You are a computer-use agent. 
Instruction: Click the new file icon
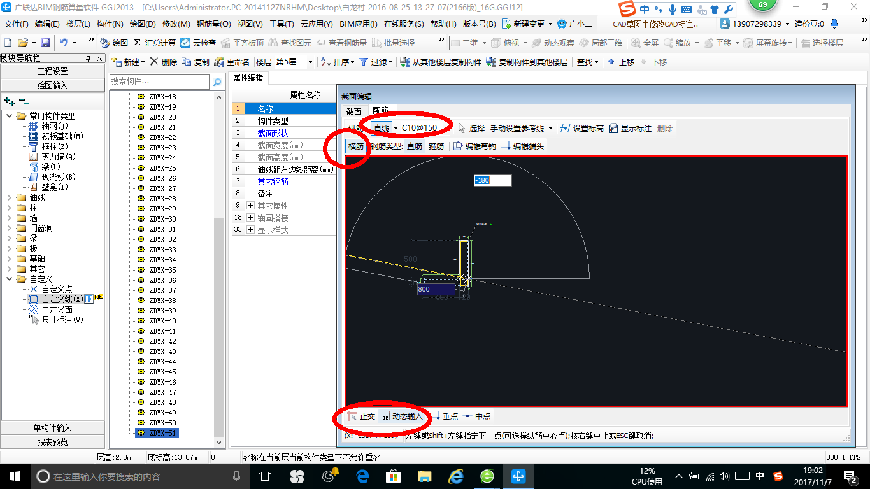coord(8,43)
